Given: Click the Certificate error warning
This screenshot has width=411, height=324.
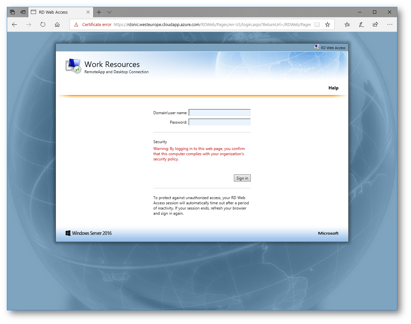Looking at the screenshot, I should [93, 24].
